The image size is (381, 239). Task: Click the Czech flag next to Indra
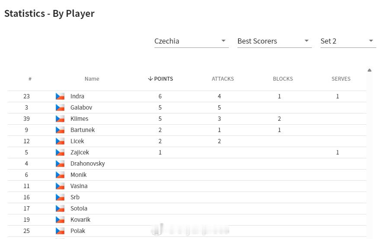click(x=60, y=97)
